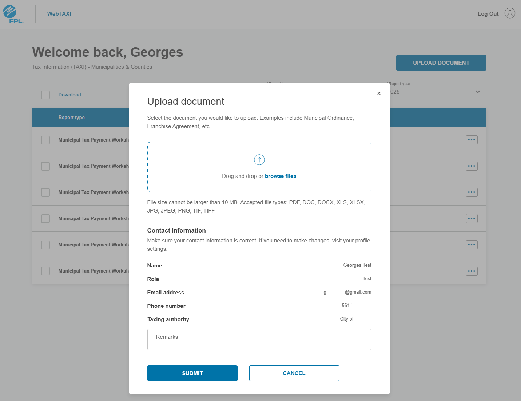Screen dimensions: 521x401
Task: Check the fourth Municipal Tax Payment row
Action: (x=45, y=219)
